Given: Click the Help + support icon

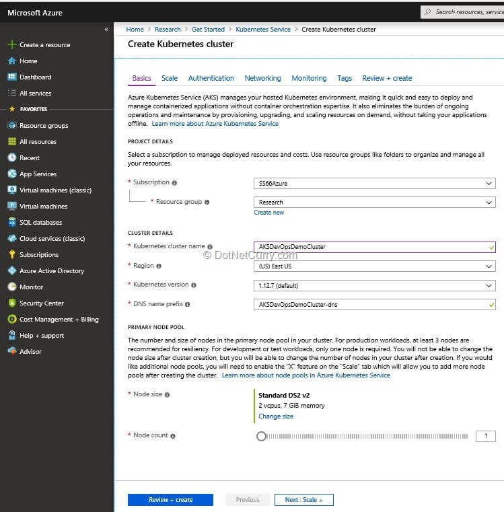Looking at the screenshot, I should click(11, 335).
